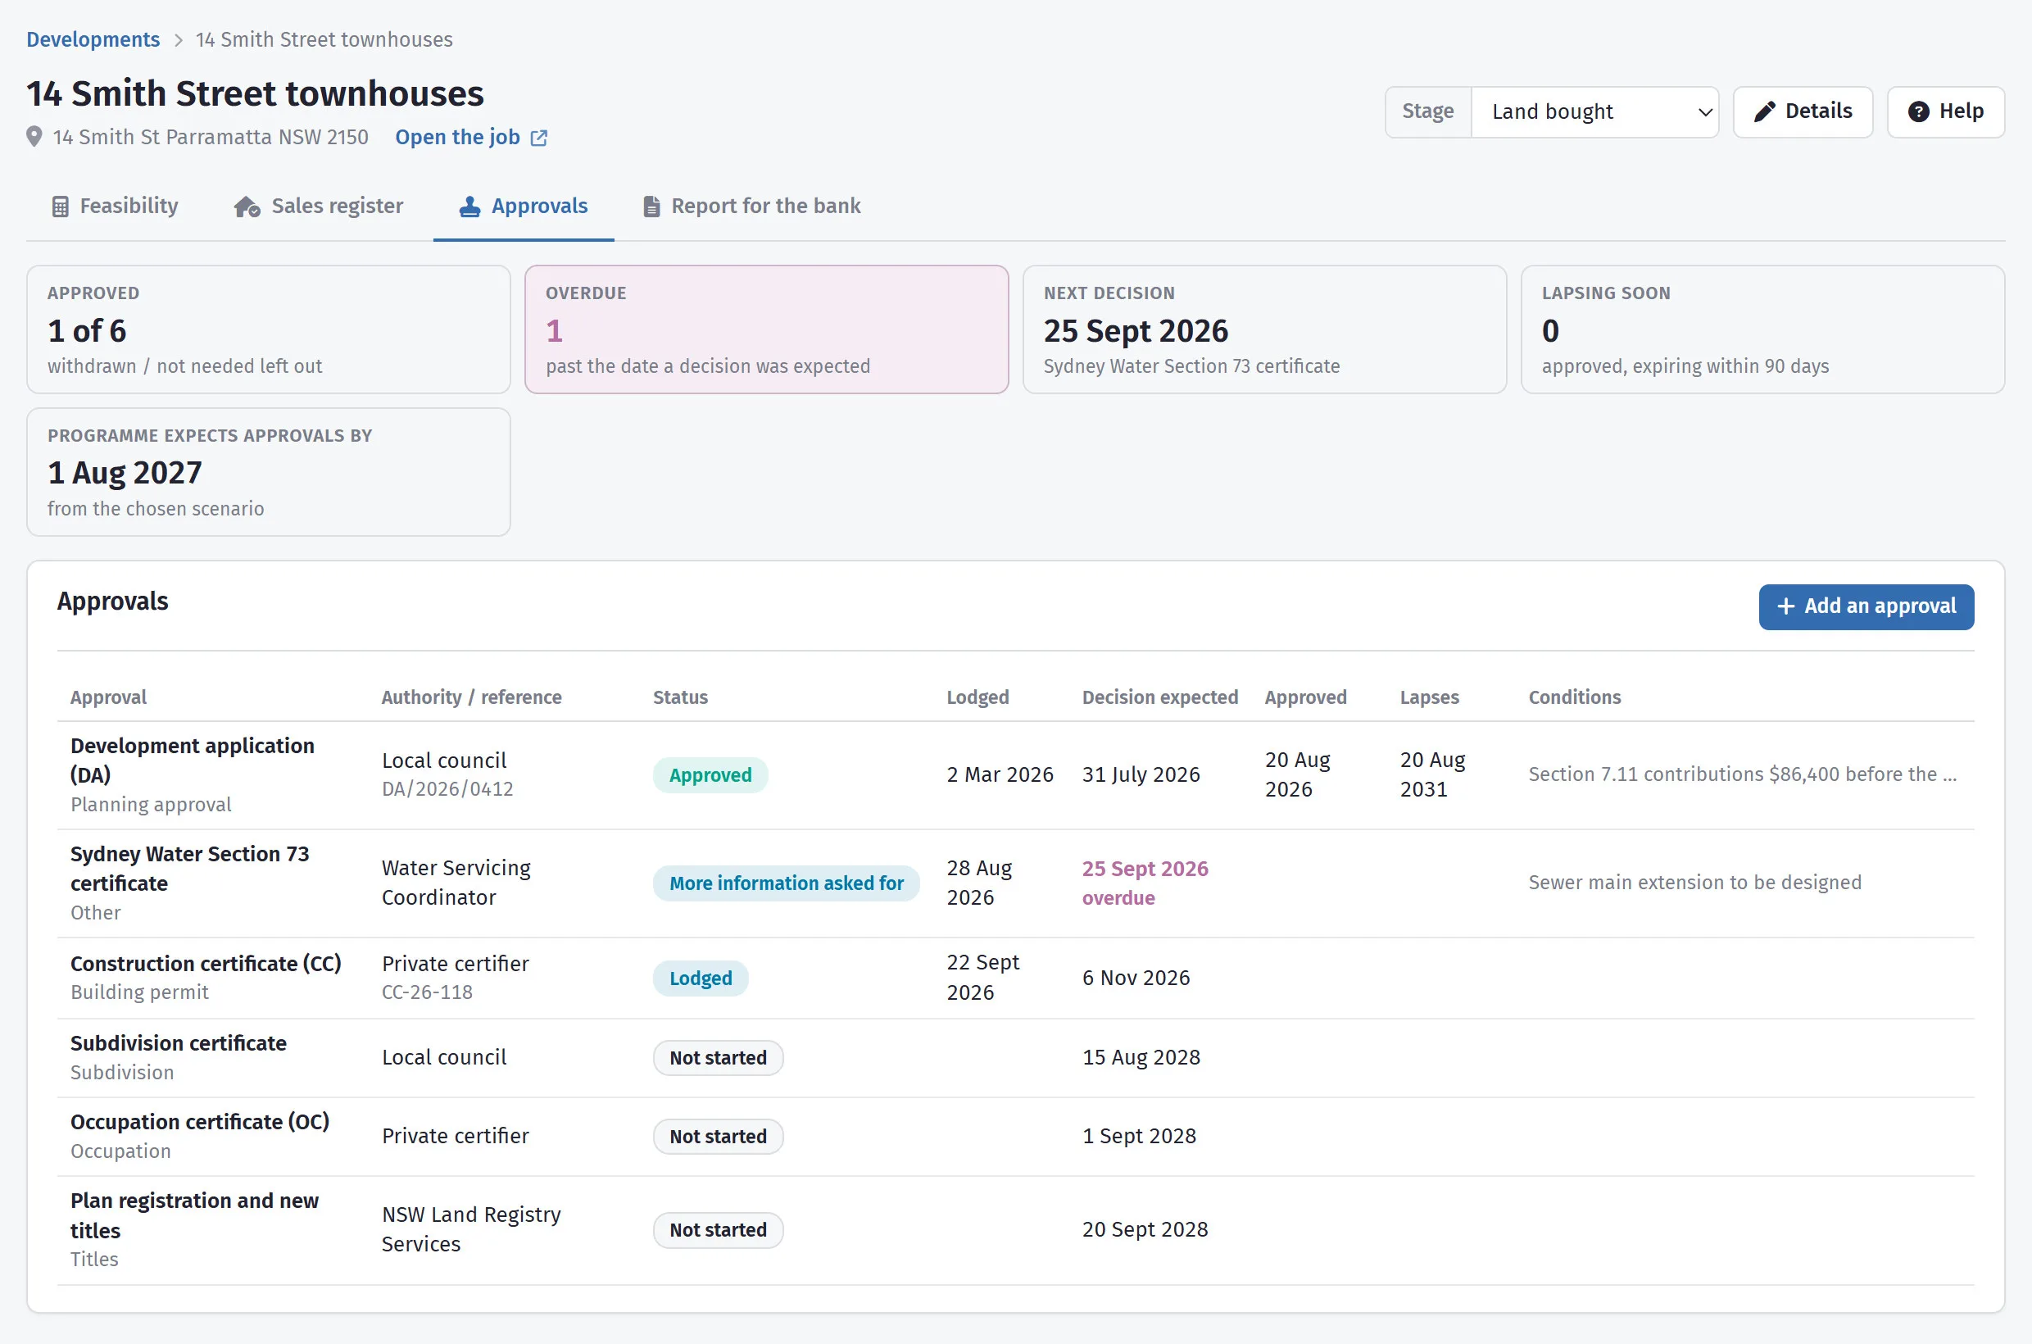Go to the Report for the bank tab
Screen dimensions: 2032x1344
tap(751, 207)
